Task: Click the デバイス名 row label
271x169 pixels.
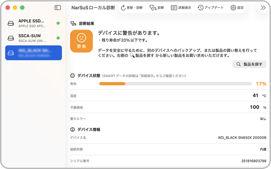Action: [78, 138]
